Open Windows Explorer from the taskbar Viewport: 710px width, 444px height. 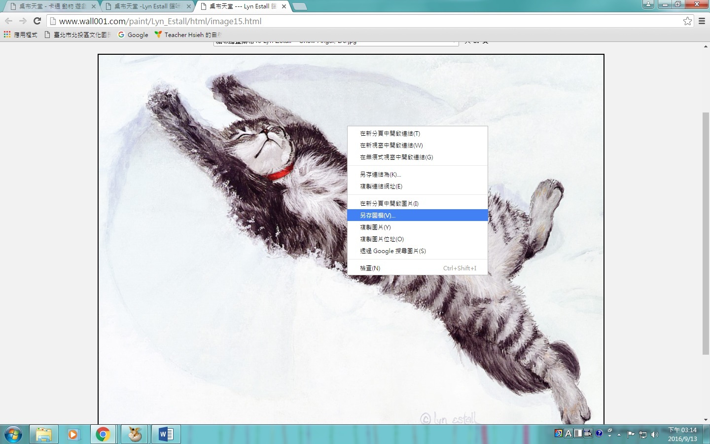point(43,434)
